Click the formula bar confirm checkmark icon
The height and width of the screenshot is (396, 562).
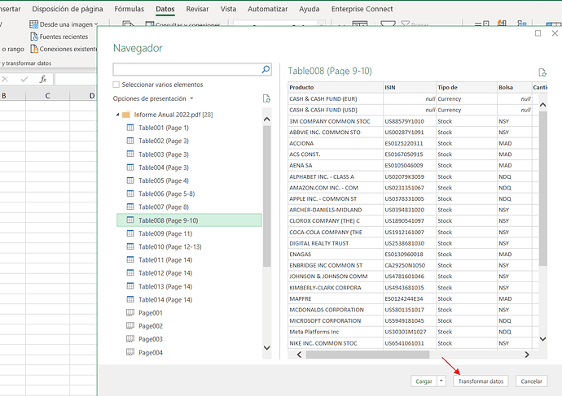[x=24, y=79]
